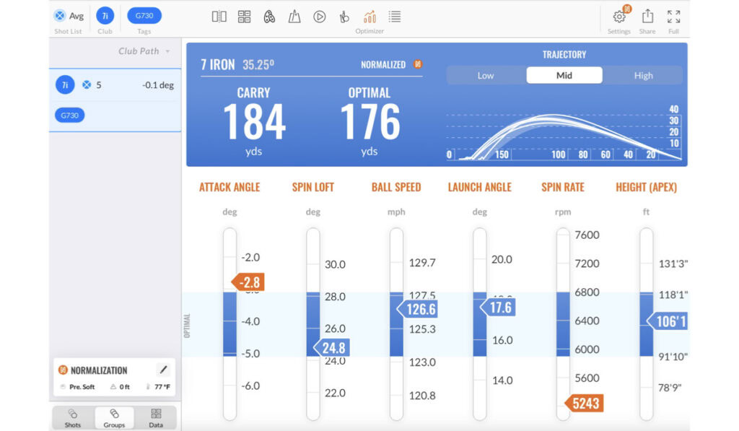Viewport: 739px width, 431px height.
Task: Select the tile grid view icon
Action: 244,17
